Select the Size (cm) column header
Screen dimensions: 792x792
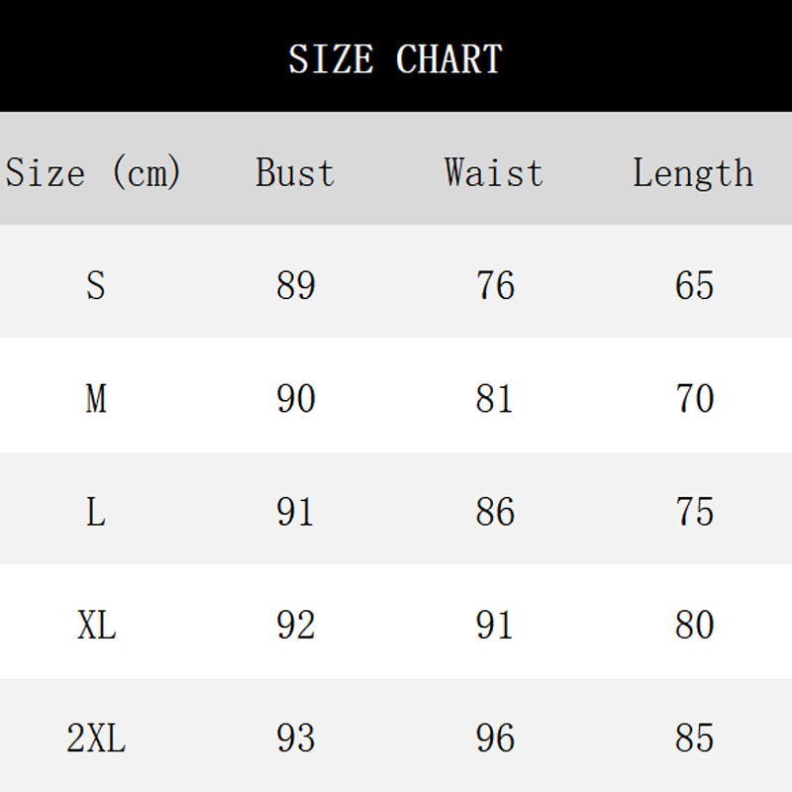94,173
